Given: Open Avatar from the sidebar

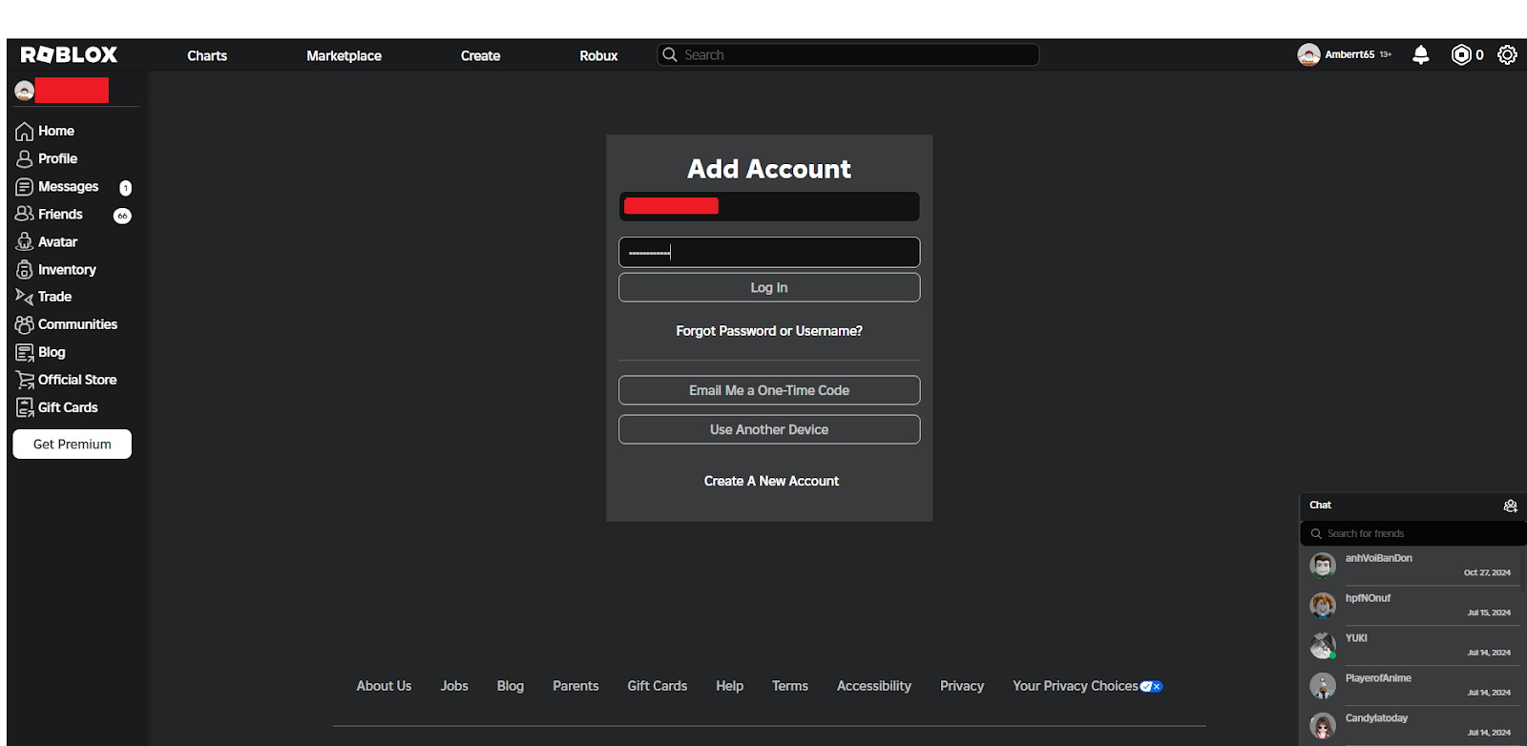Looking at the screenshot, I should (x=46, y=241).
